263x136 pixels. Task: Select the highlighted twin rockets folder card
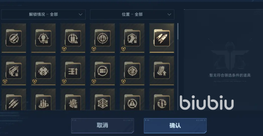point(162,38)
